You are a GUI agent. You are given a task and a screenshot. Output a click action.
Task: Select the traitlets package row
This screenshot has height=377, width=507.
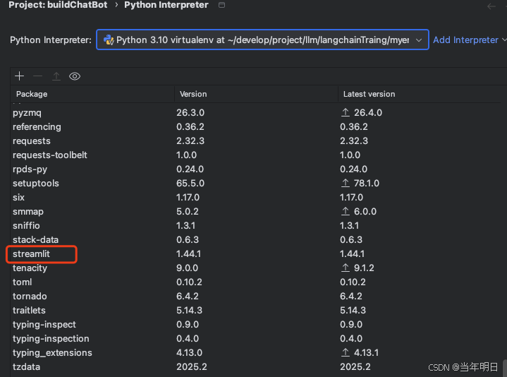[x=257, y=311]
